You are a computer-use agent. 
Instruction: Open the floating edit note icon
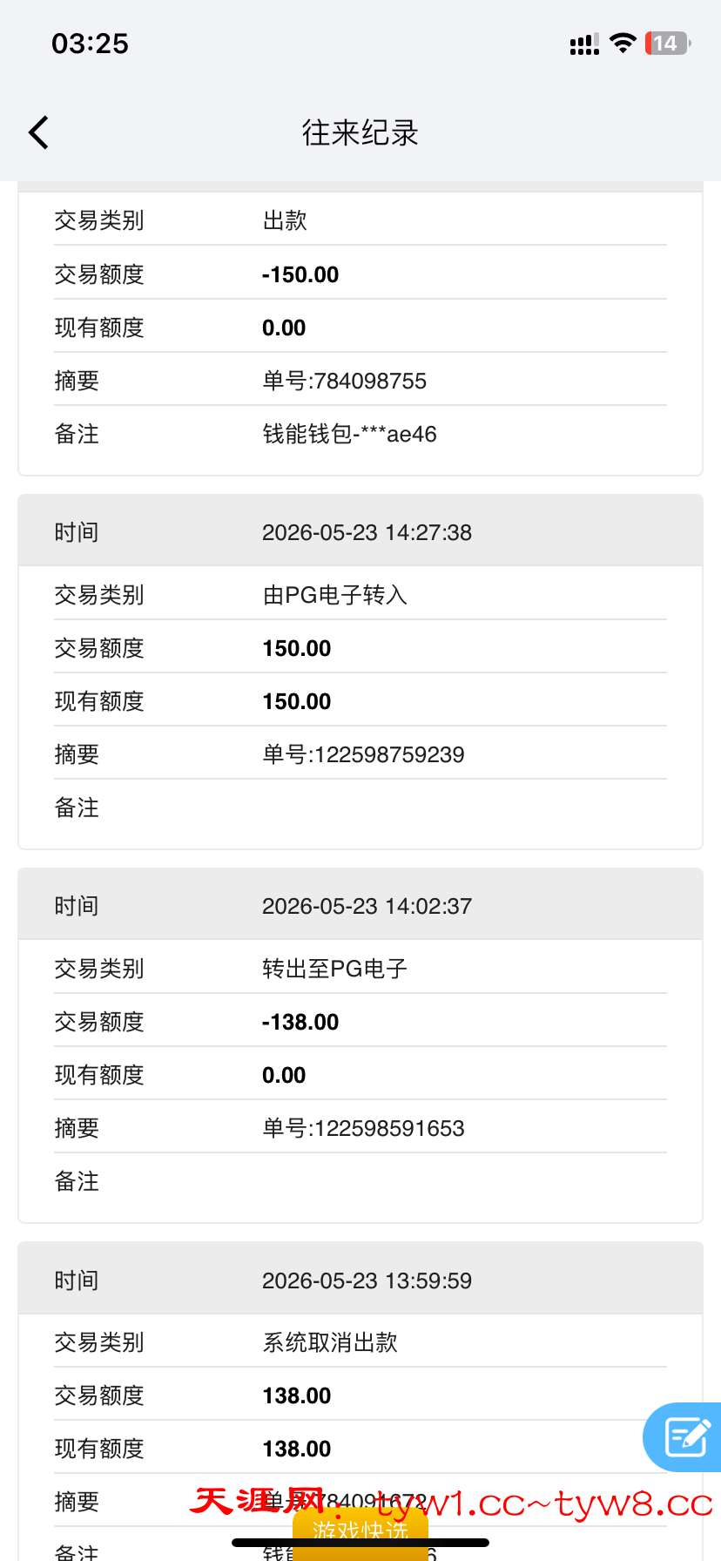tap(685, 1436)
